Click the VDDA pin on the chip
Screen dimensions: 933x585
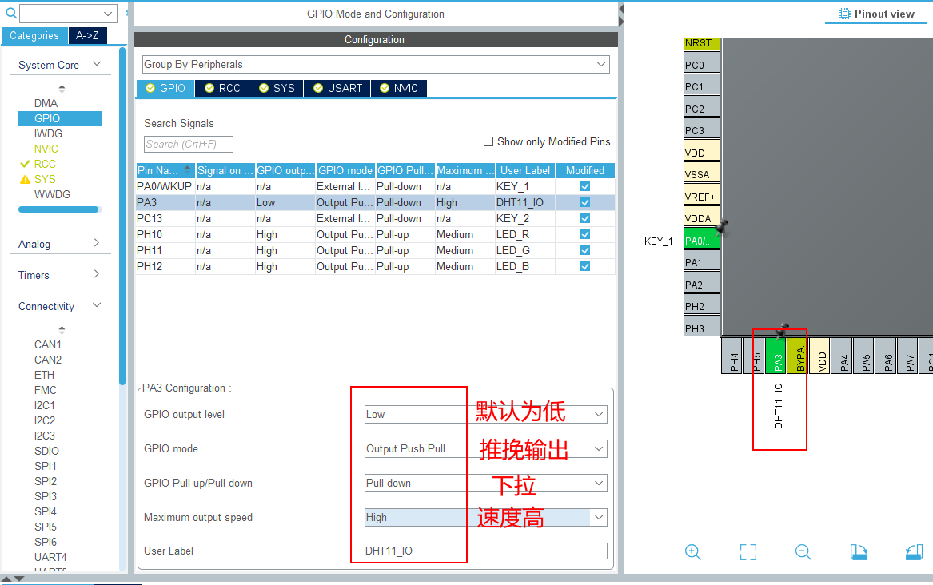point(701,218)
